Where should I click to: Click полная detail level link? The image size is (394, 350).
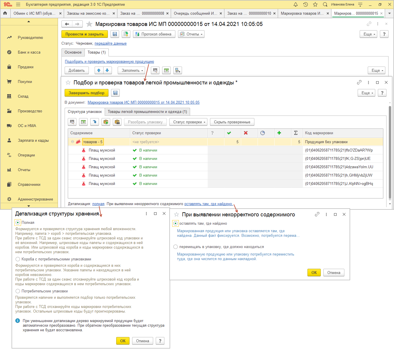coord(98,204)
